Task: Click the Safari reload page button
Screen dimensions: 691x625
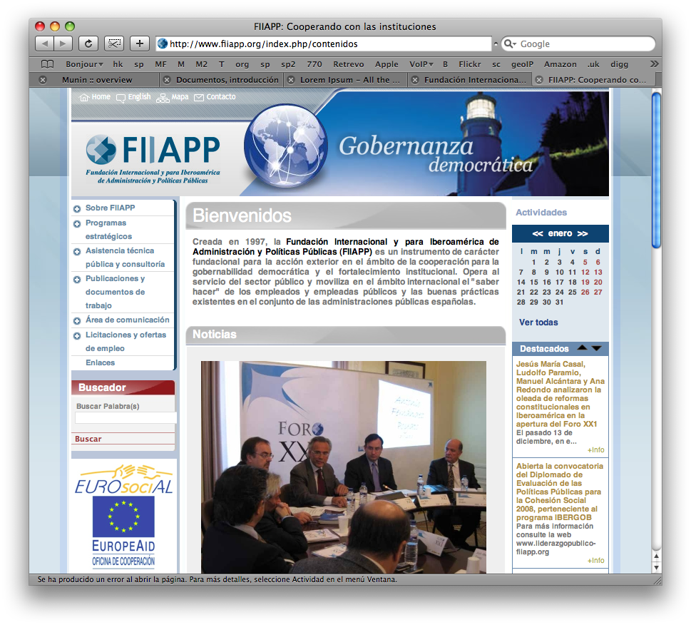Action: pos(88,44)
